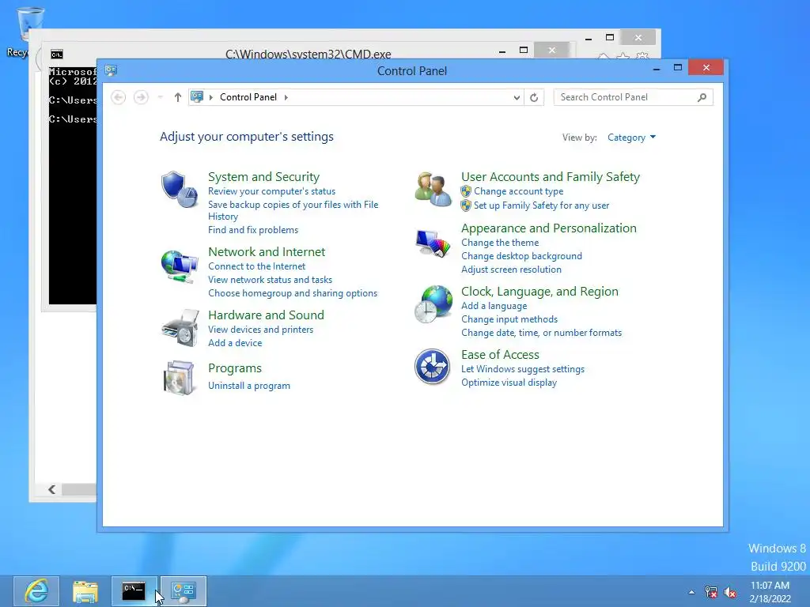Image resolution: width=810 pixels, height=607 pixels.
Task: Click network status tray icon
Action: (x=711, y=592)
